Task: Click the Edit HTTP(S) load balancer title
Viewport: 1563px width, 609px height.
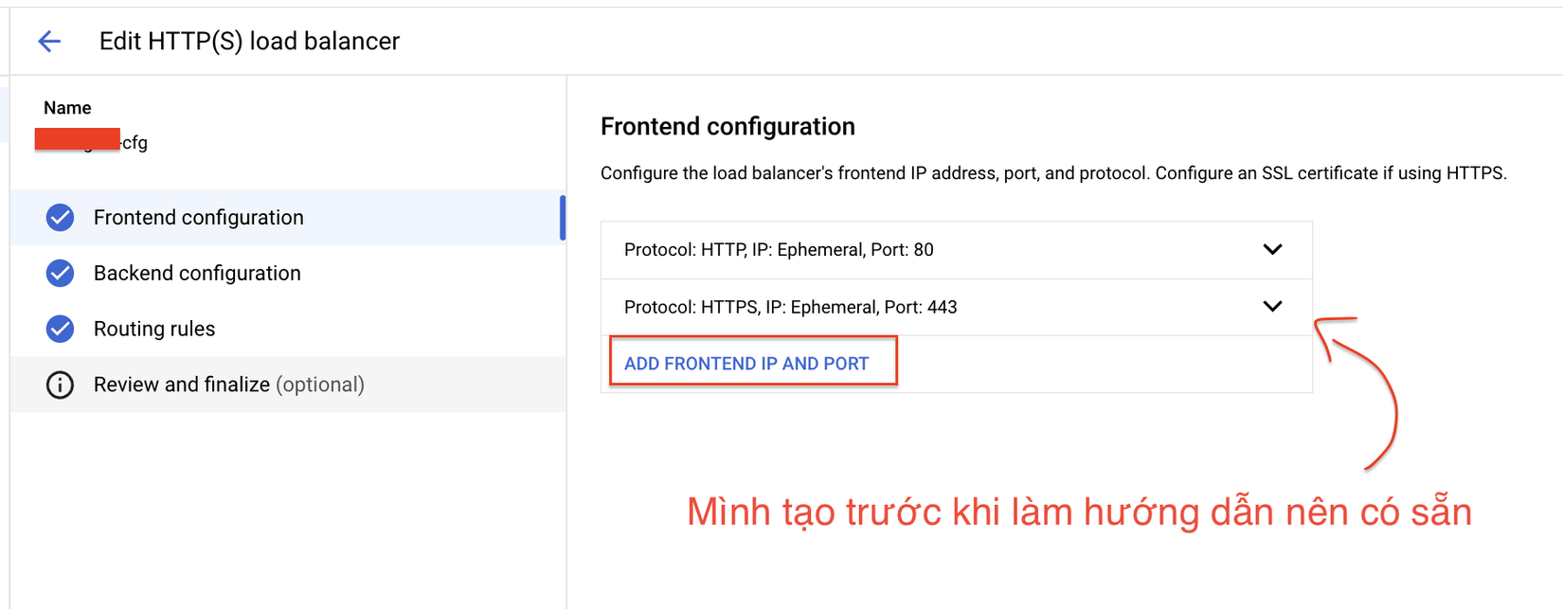Action: (249, 41)
